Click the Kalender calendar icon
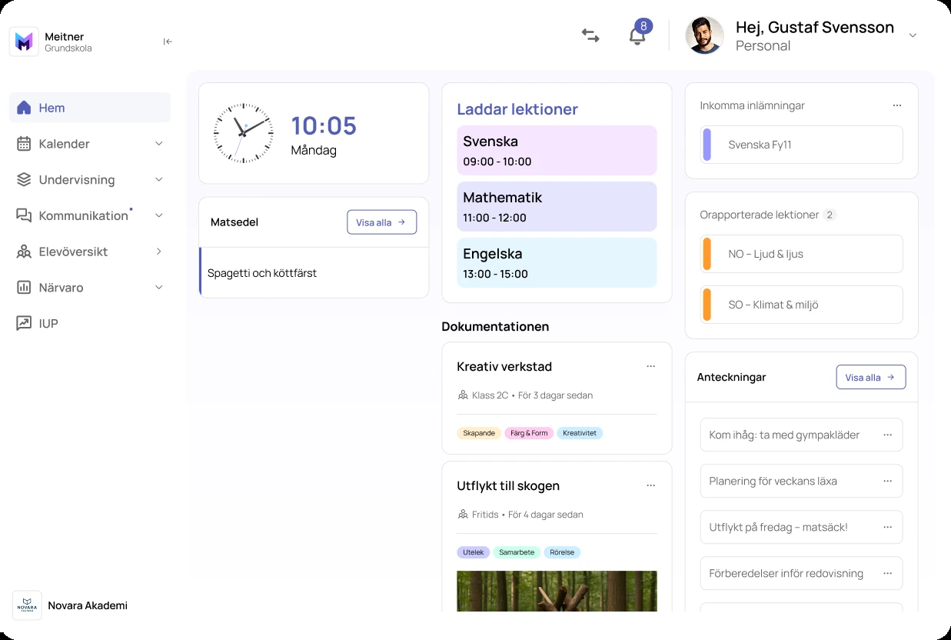This screenshot has height=640, width=951. pos(24,144)
